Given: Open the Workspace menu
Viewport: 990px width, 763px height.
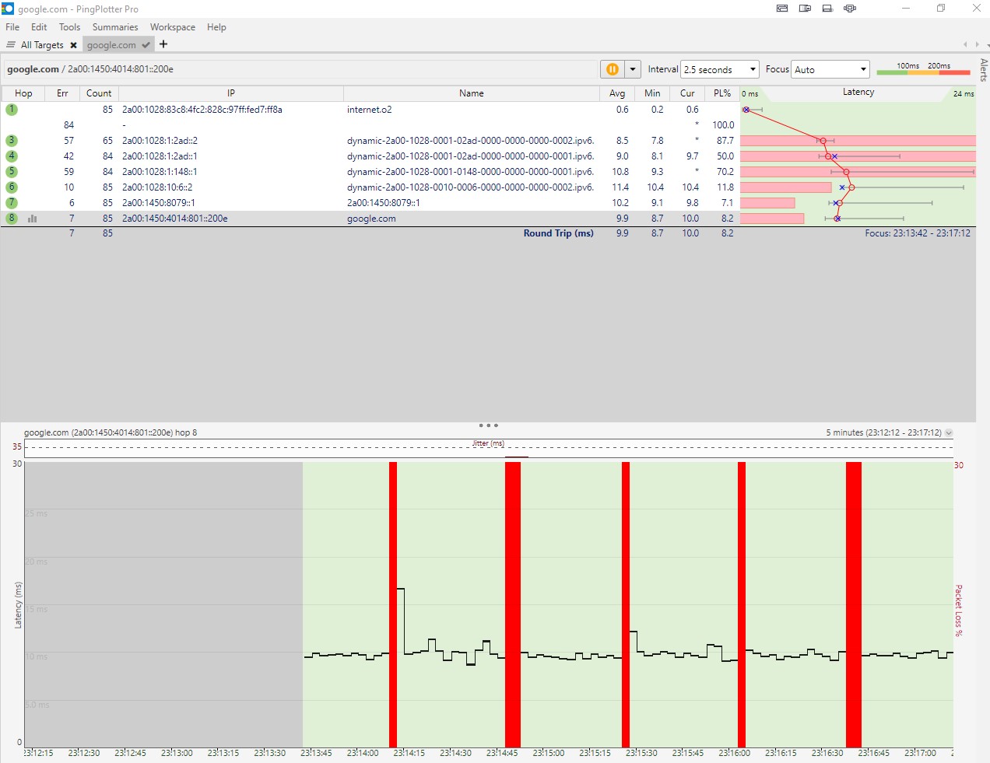Looking at the screenshot, I should pyautogui.click(x=172, y=27).
